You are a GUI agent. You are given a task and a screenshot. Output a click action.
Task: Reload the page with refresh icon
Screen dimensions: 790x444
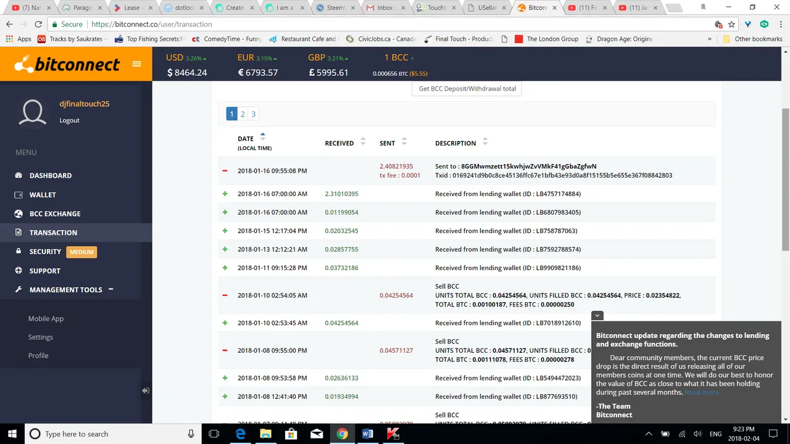[x=38, y=24]
